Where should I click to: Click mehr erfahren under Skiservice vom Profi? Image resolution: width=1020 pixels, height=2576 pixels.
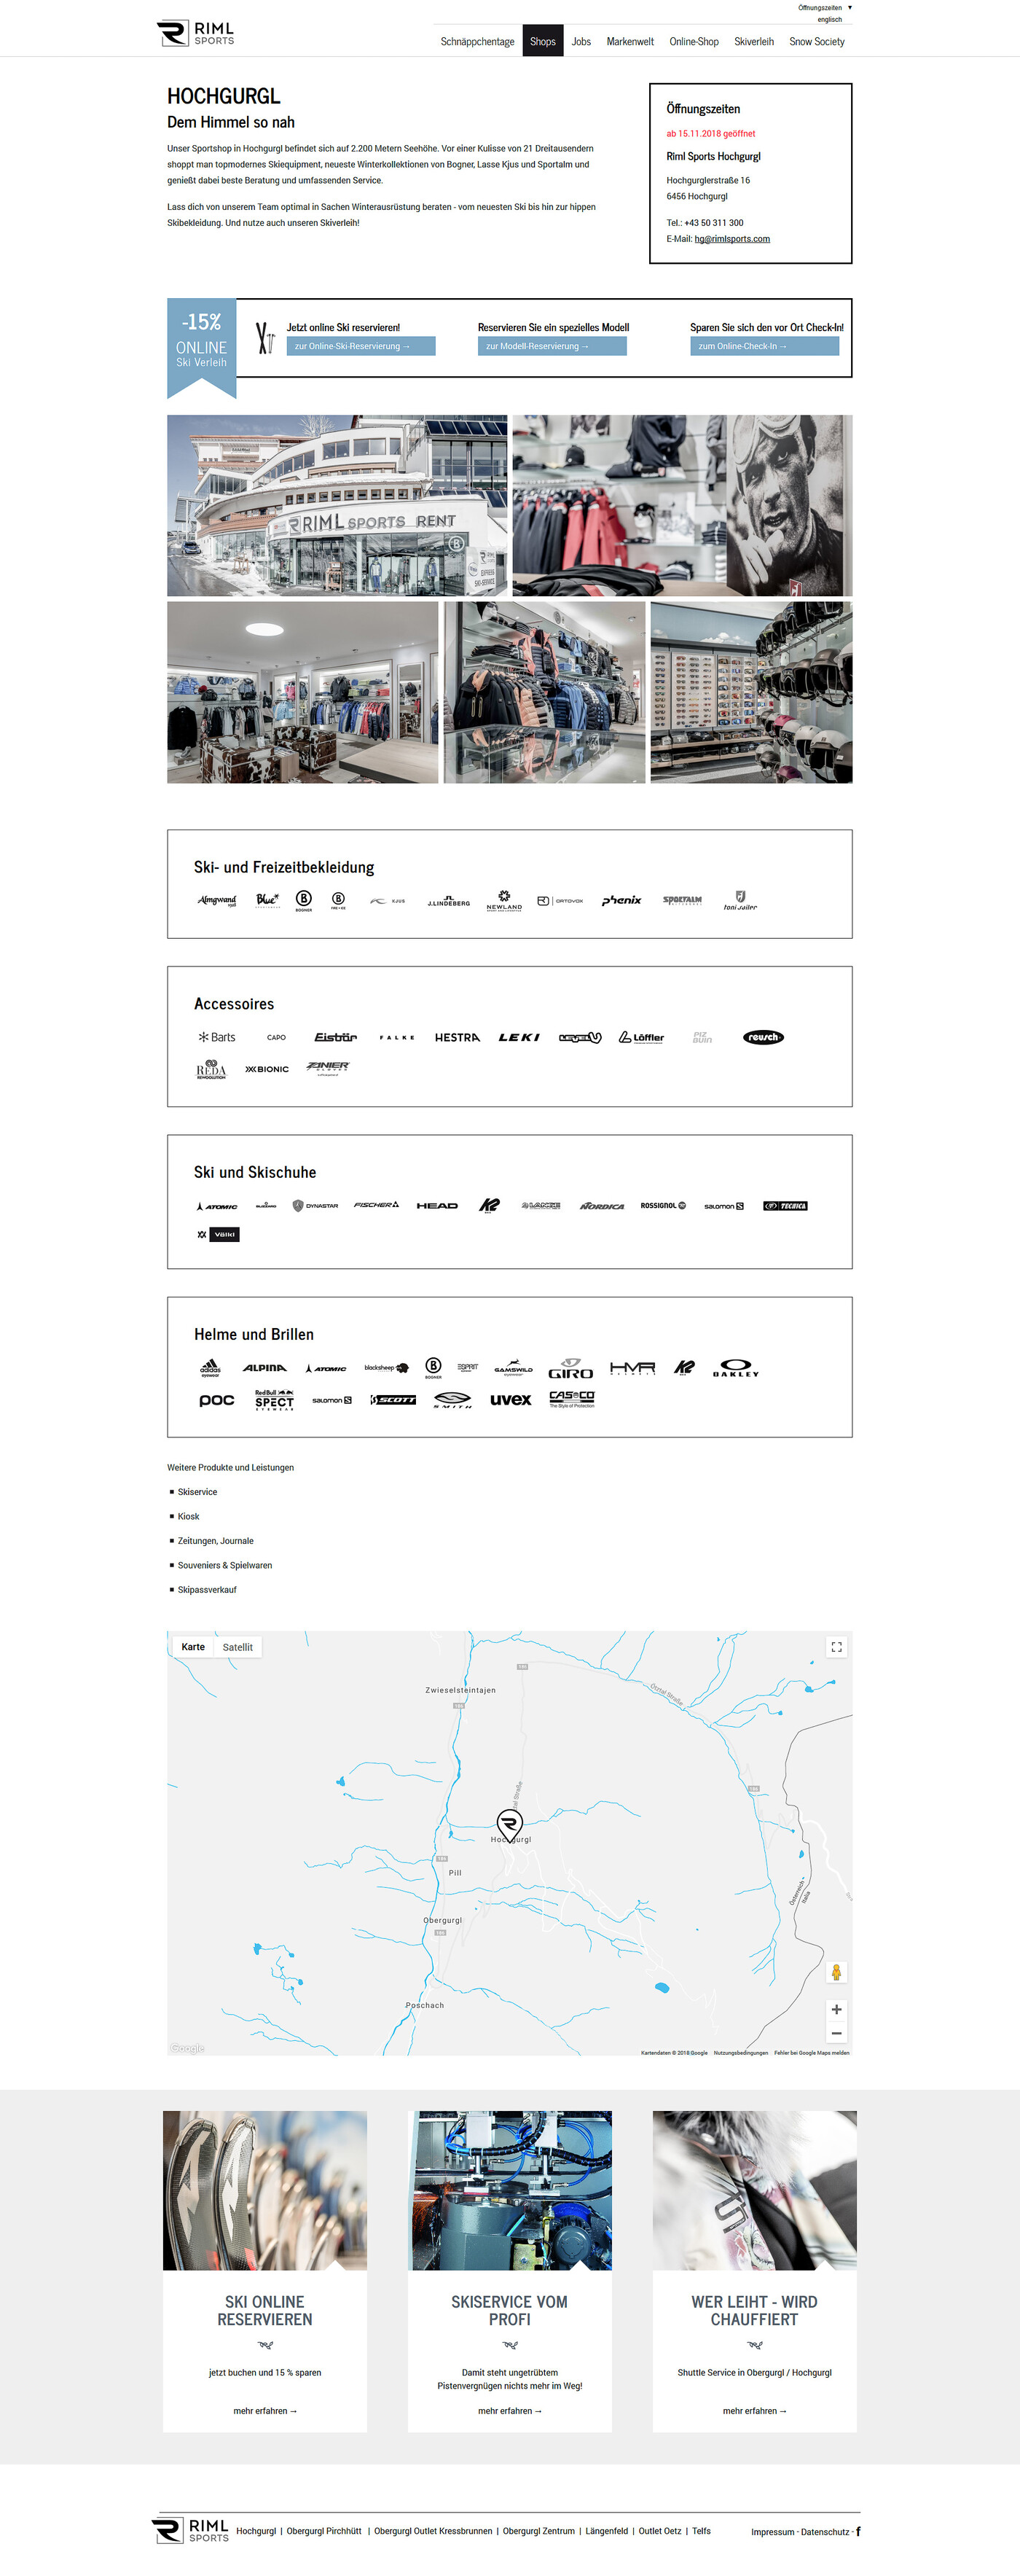coord(510,2411)
